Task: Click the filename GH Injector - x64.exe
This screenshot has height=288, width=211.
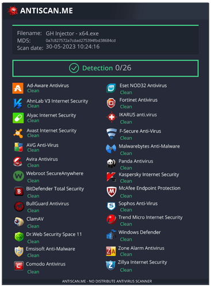Action: (x=72, y=33)
